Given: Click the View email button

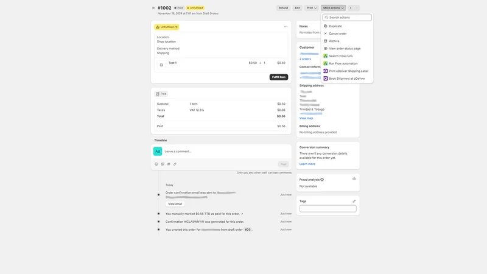Looking at the screenshot, I should coord(175,204).
